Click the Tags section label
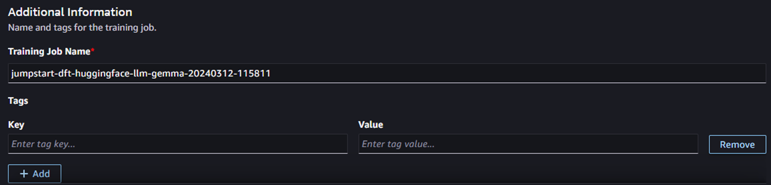This screenshot has height=185, width=771. click(x=18, y=101)
